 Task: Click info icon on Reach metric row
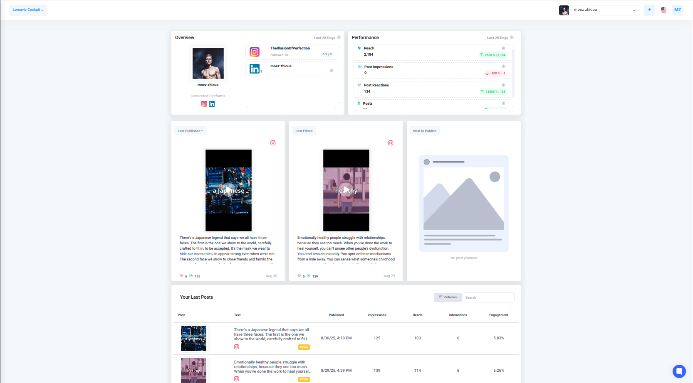tap(503, 48)
